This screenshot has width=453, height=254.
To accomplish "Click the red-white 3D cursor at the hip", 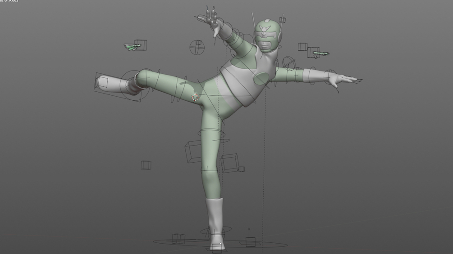I will click(x=195, y=97).
